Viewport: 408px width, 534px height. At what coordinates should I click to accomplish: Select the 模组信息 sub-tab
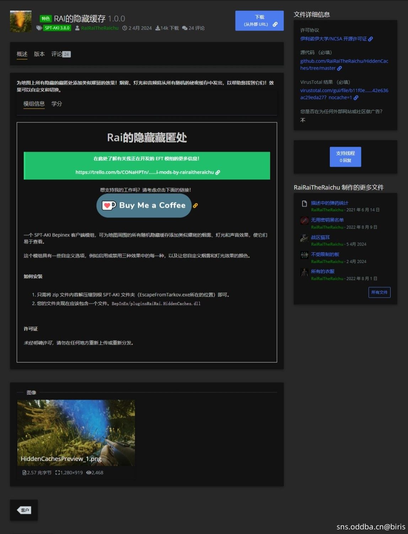[34, 104]
